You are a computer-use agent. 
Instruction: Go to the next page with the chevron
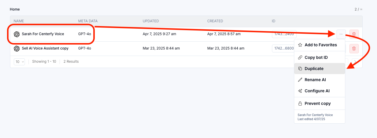(355, 62)
